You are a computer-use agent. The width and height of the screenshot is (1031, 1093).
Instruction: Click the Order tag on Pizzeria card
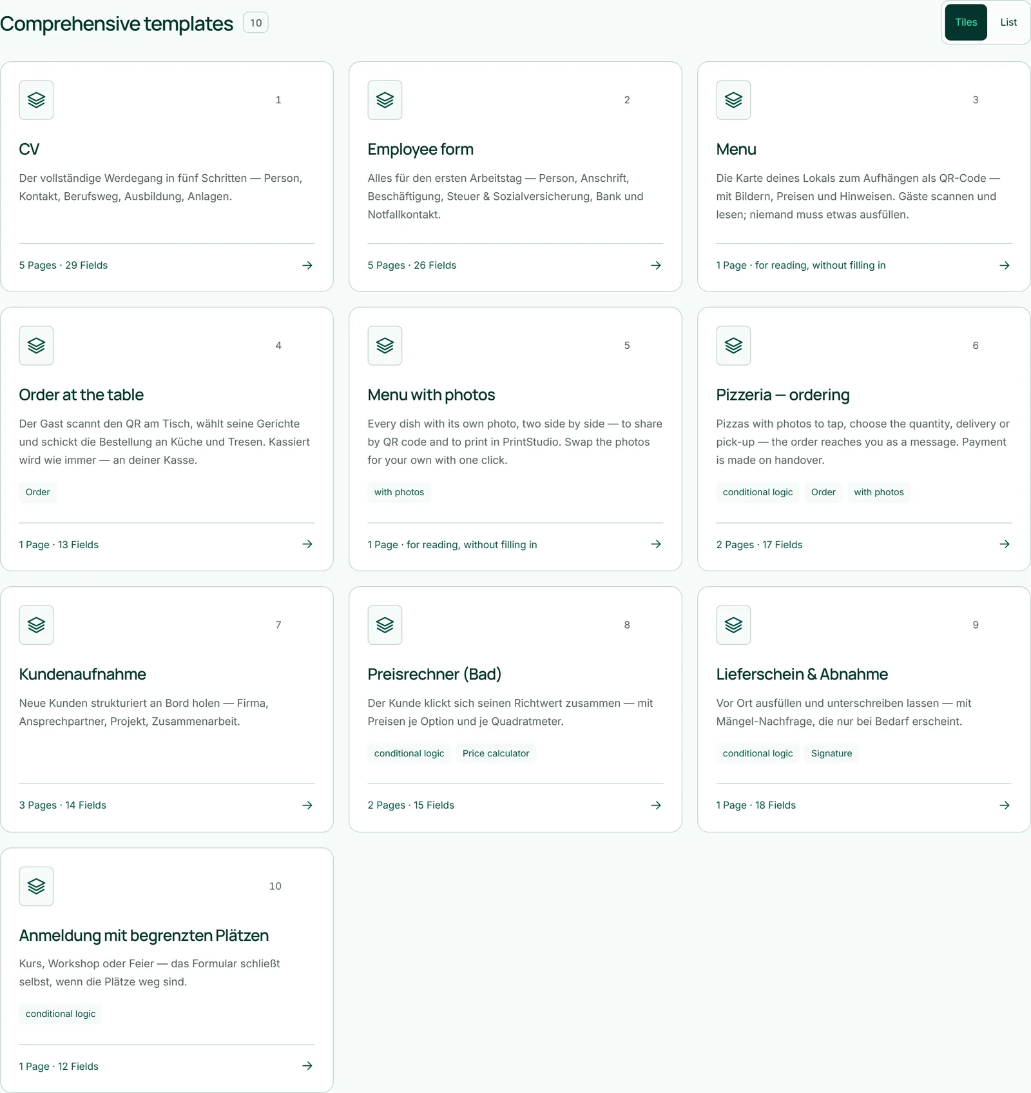[x=823, y=492]
